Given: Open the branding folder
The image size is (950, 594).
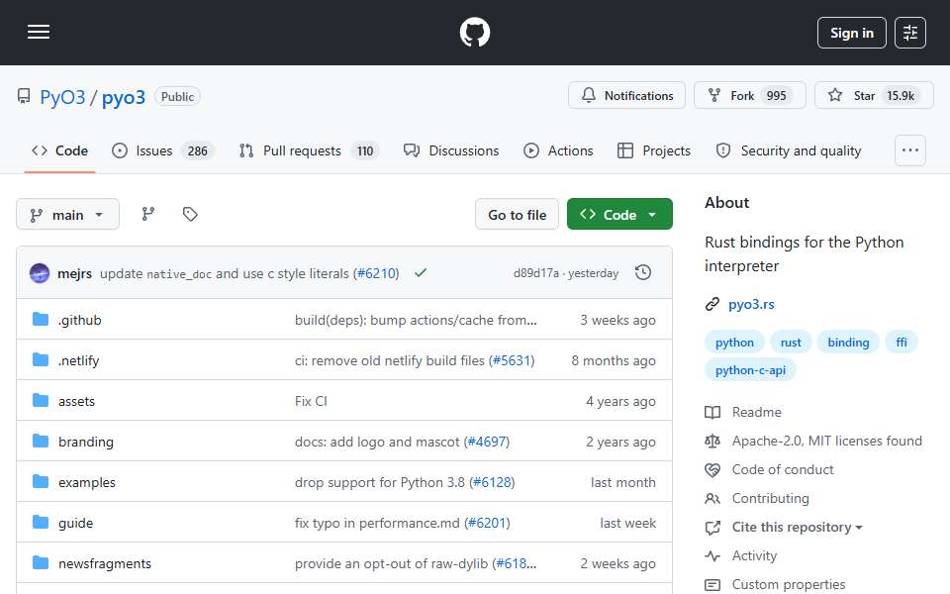Looking at the screenshot, I should click(x=86, y=442).
